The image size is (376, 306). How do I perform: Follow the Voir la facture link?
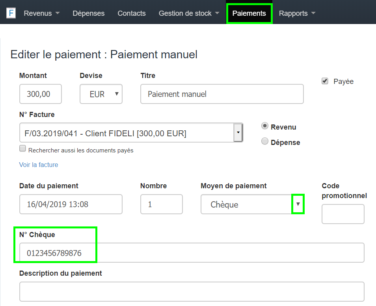[x=39, y=165]
